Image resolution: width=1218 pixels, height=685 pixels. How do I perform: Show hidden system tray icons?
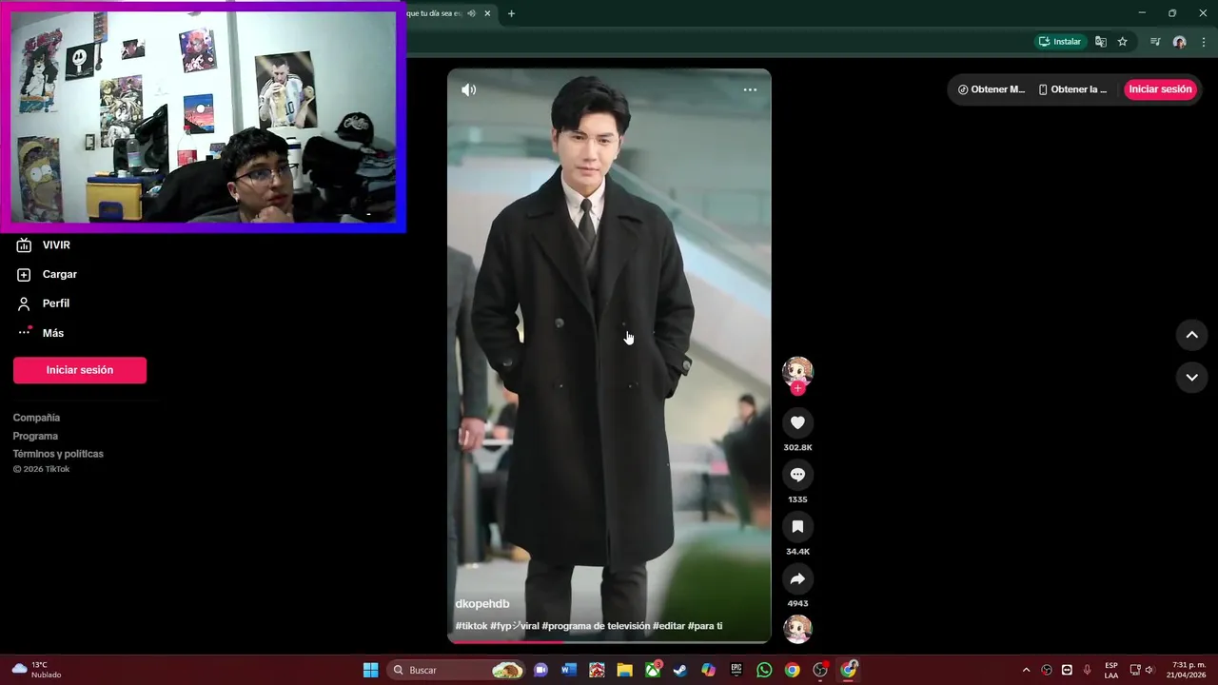1026,670
